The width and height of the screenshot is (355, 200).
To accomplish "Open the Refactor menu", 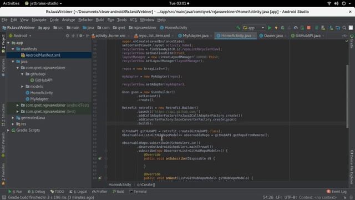I will (85, 20).
